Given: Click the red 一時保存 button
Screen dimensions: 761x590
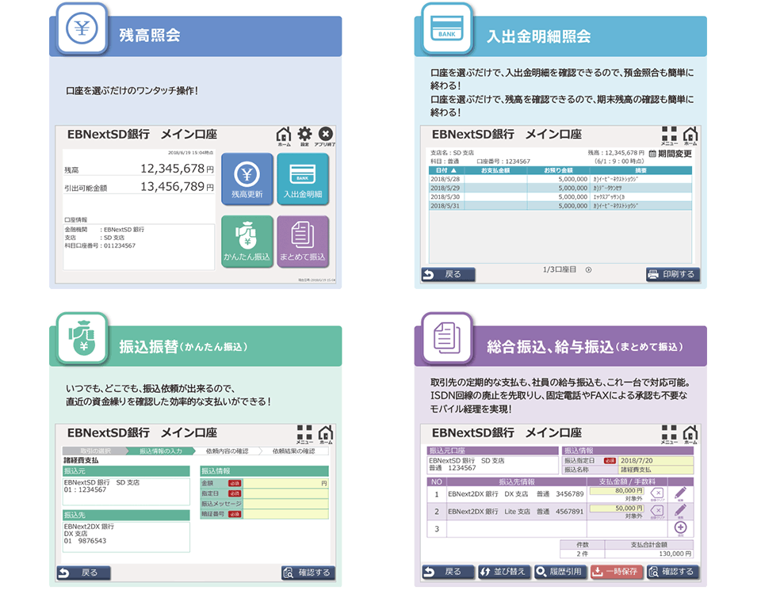Looking at the screenshot, I should point(617,572).
